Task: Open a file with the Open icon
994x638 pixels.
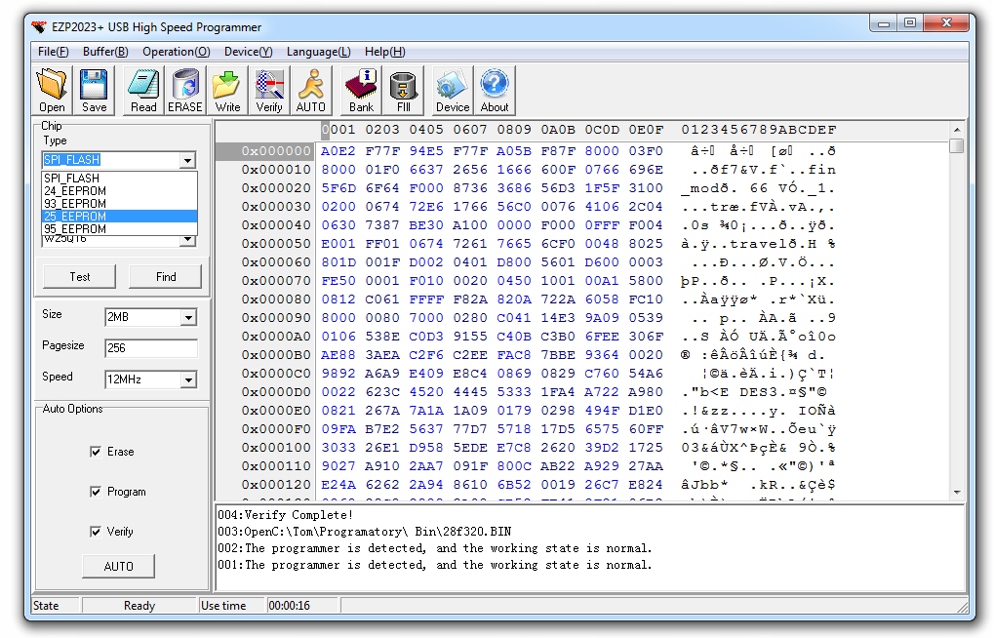Action: point(51,89)
